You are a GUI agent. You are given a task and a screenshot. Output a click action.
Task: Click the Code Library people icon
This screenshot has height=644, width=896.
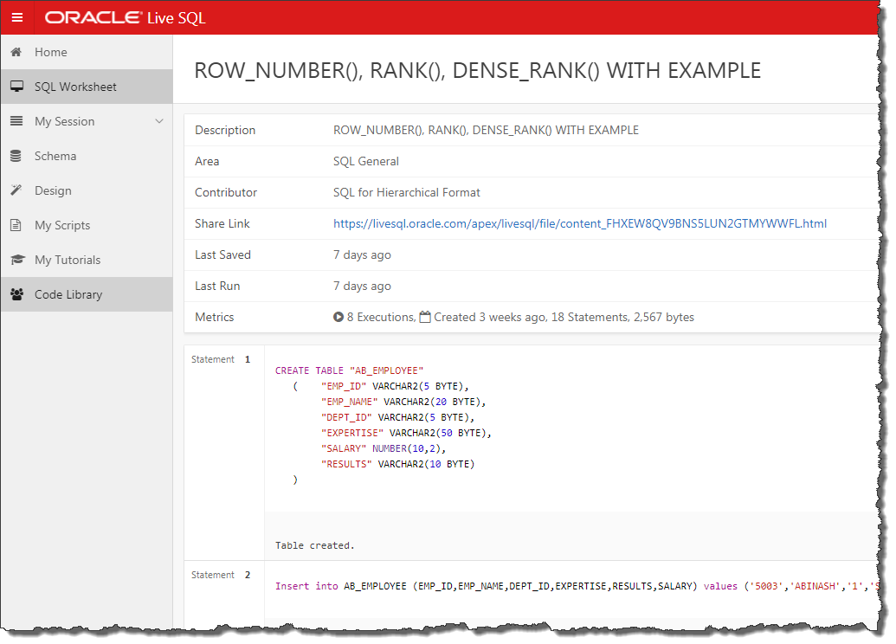click(17, 294)
